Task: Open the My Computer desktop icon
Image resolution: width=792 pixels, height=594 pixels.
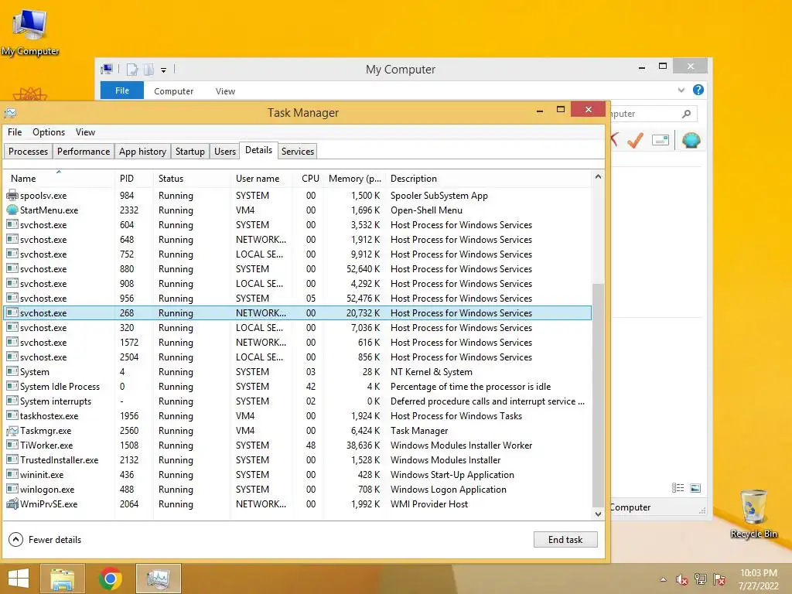Action: click(30, 31)
